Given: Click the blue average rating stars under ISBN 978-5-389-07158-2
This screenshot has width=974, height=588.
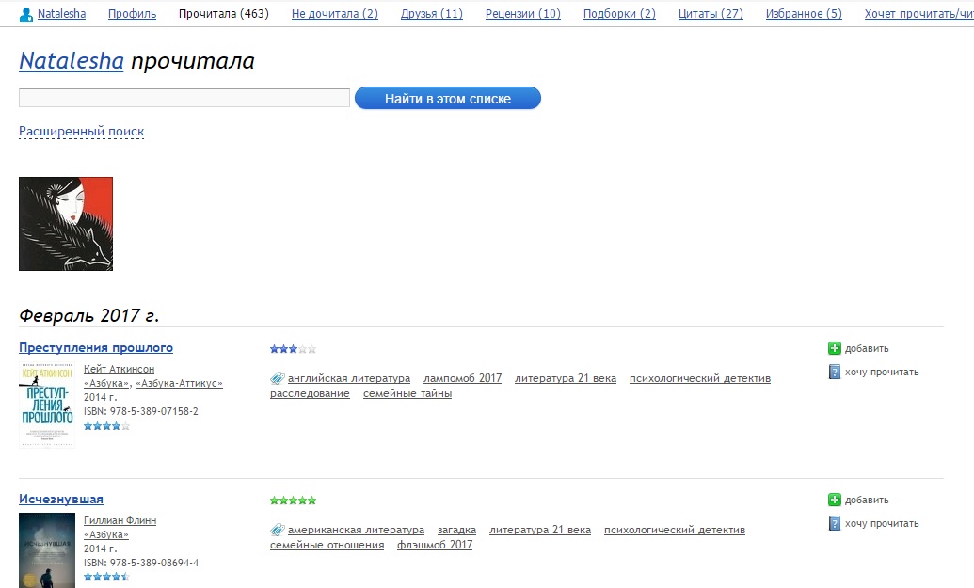Looking at the screenshot, I should pyautogui.click(x=107, y=426).
